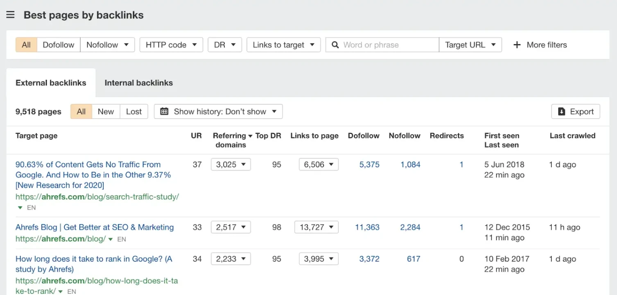This screenshot has height=295, width=617.
Task: Click the Dofollow column header
Action: pyautogui.click(x=364, y=135)
